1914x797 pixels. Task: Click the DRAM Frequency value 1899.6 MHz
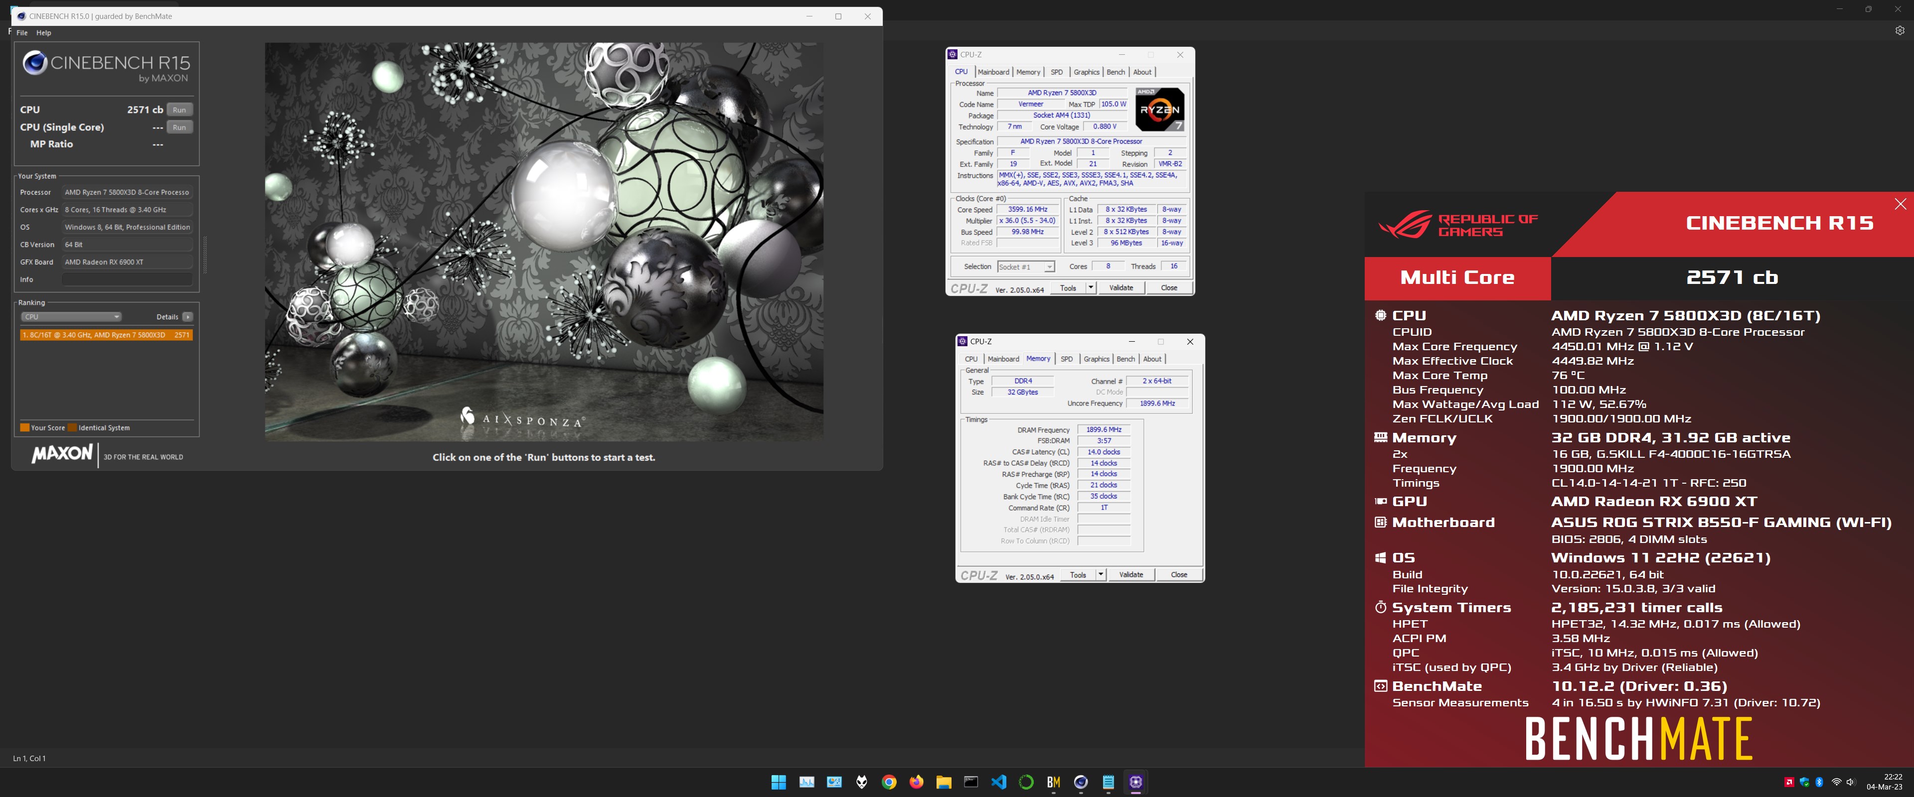point(1104,429)
